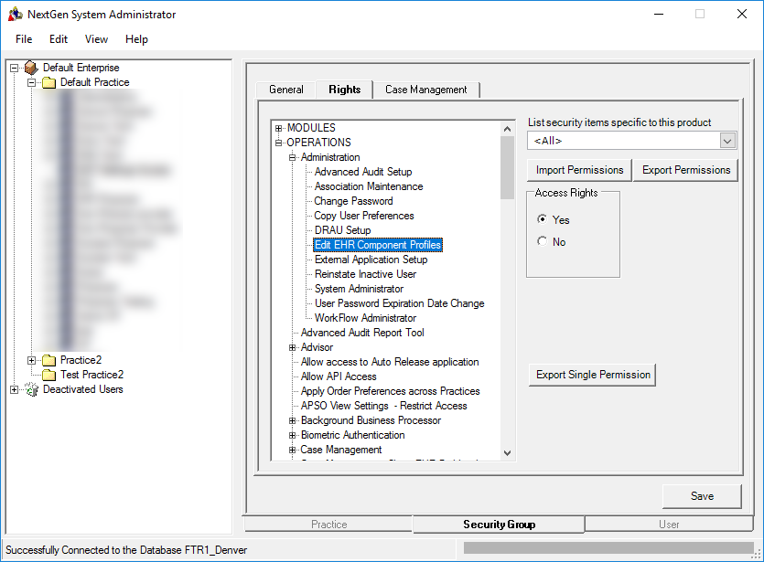Screen dimensions: 764x562
Task: Click the Export Permissions button
Action: pos(686,170)
